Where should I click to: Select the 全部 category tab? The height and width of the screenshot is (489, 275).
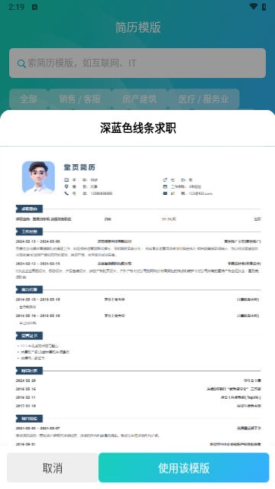pos(28,99)
